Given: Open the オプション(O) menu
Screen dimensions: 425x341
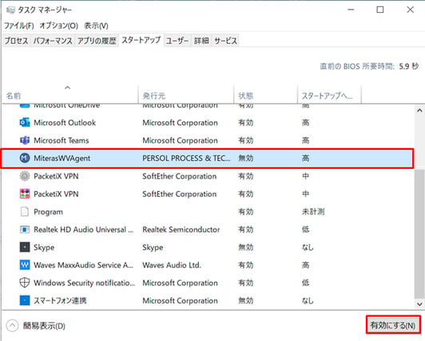Looking at the screenshot, I should (x=59, y=25).
